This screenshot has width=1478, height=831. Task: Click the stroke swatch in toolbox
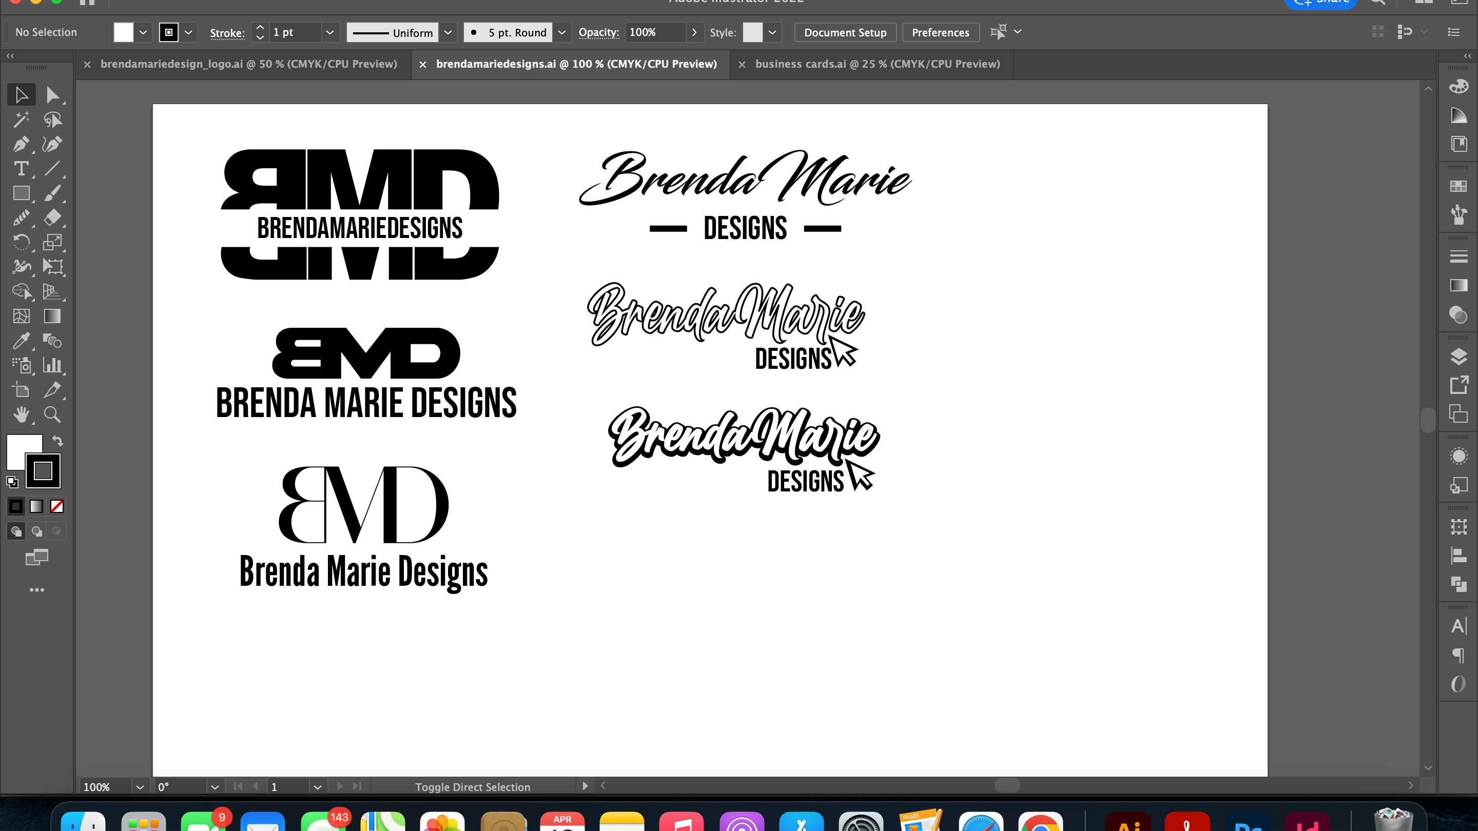click(x=43, y=471)
